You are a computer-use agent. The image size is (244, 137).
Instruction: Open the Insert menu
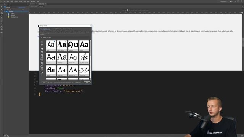16,2
